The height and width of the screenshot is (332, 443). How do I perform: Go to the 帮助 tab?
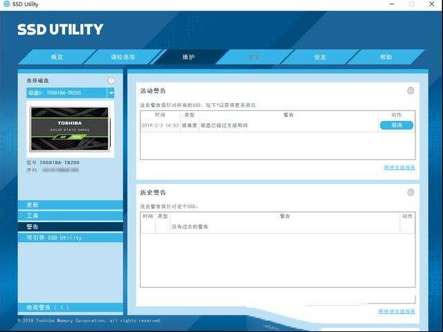click(x=386, y=57)
